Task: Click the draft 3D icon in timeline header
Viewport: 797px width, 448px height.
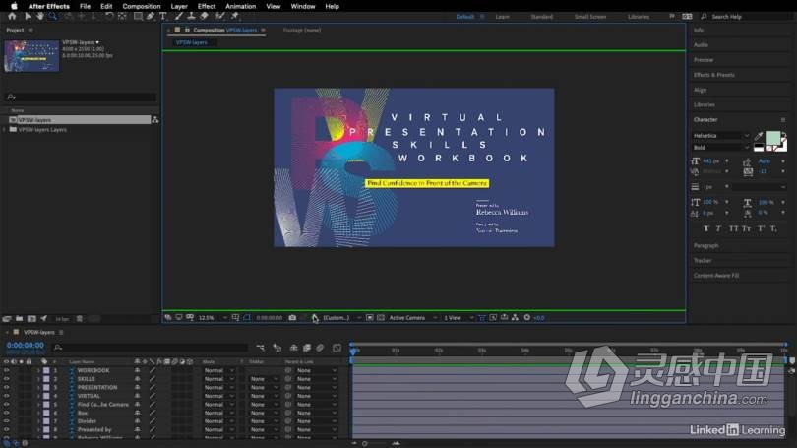Action: click(277, 348)
